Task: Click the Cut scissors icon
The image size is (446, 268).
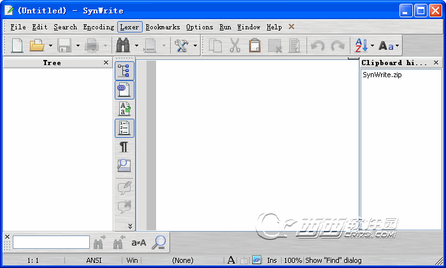Action: point(235,45)
